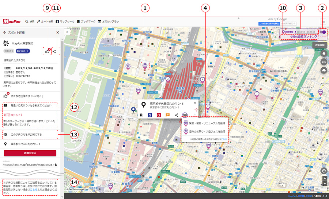The image size is (329, 199).
Task: Open the popup three-dot more menu
Action: pyautogui.click(x=195, y=115)
